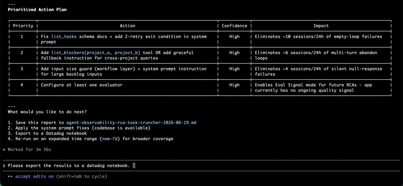Click option '2. Apply the system prompt fixes'
The height and width of the screenshot is (186, 403).
coord(79,128)
